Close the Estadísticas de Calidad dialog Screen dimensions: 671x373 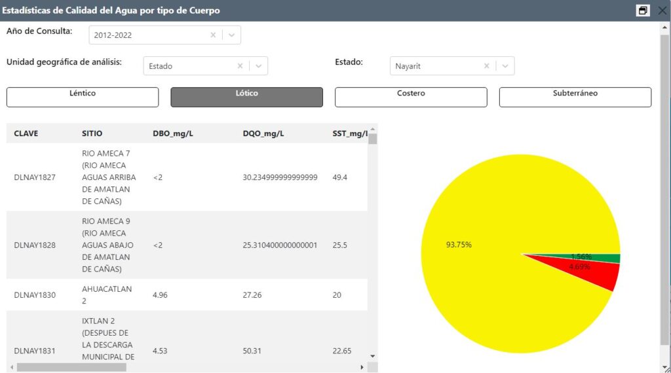pyautogui.click(x=662, y=10)
